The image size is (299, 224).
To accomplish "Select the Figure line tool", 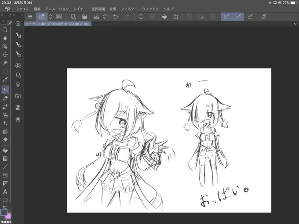I will click(x=5, y=167).
